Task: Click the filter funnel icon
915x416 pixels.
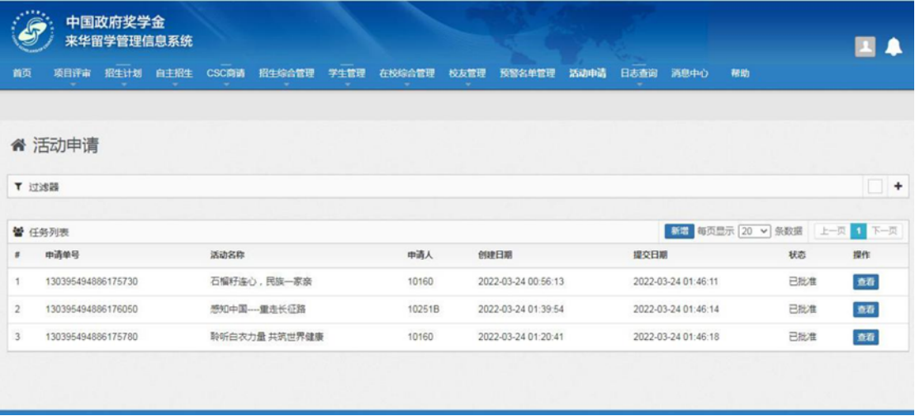Action: pos(18,187)
